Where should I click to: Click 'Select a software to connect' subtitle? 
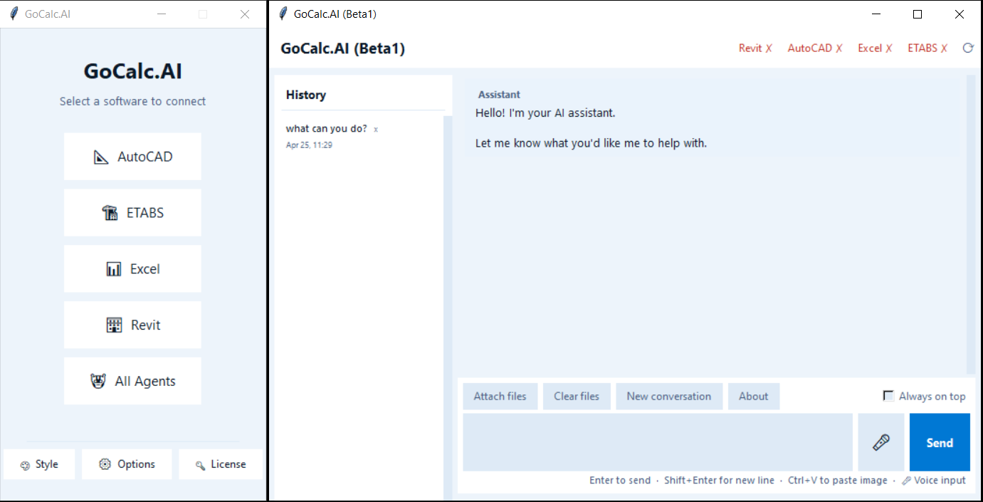tap(132, 101)
